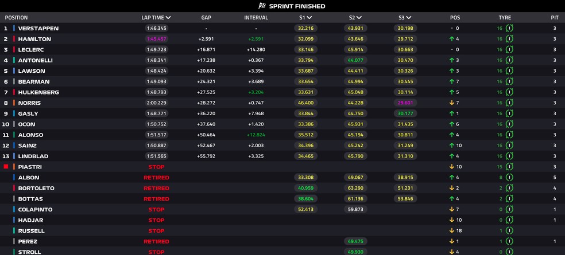Viewport: 565px width, 255px height.
Task: Click the tyre icon in Antonelli's row
Action: coord(509,60)
